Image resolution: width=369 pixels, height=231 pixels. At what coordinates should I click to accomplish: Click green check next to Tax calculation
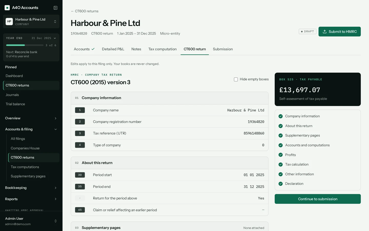point(281,165)
